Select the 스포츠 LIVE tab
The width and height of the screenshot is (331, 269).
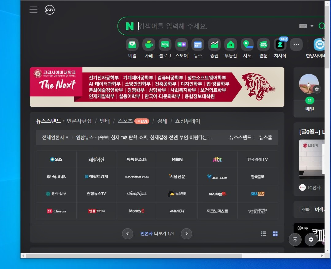[x=133, y=121]
